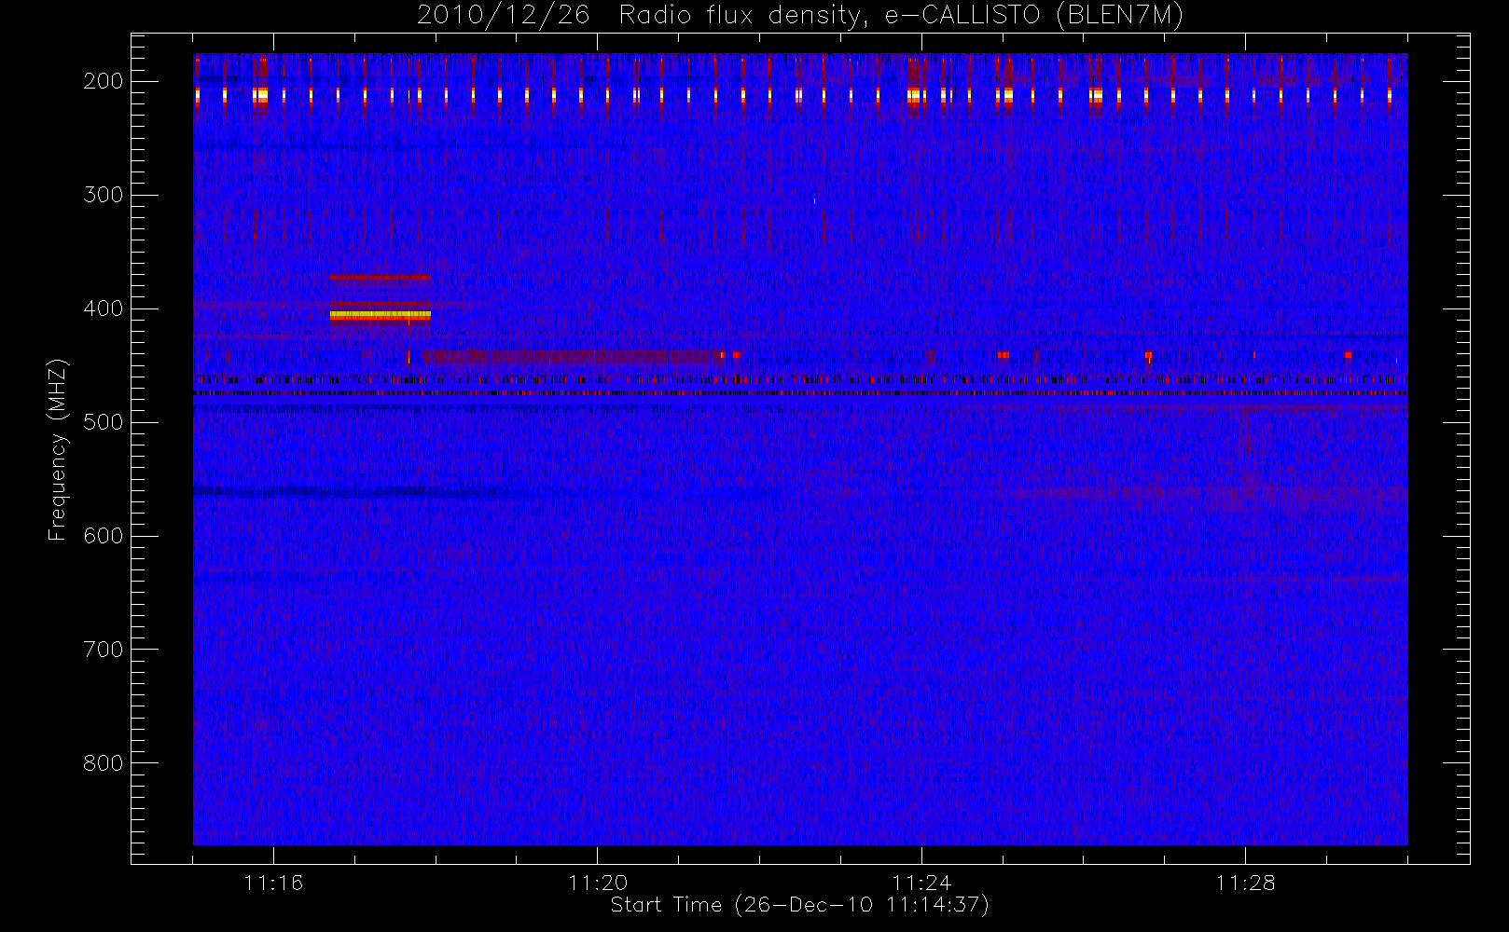Click the 11:24 time tick label
The height and width of the screenshot is (932, 1509).
(x=921, y=883)
